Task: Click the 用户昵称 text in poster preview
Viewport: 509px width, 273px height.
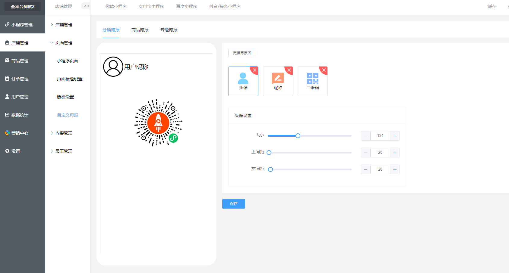Action: pyautogui.click(x=136, y=67)
